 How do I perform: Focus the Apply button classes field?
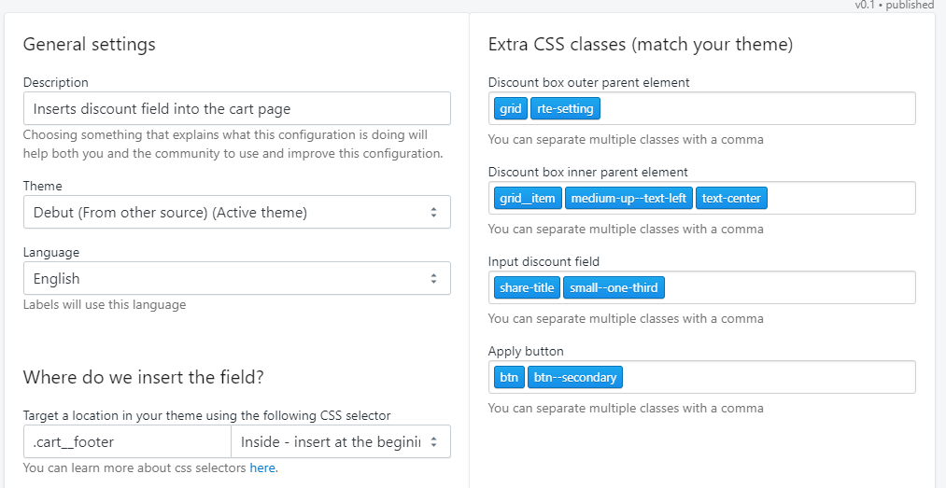coord(766,378)
